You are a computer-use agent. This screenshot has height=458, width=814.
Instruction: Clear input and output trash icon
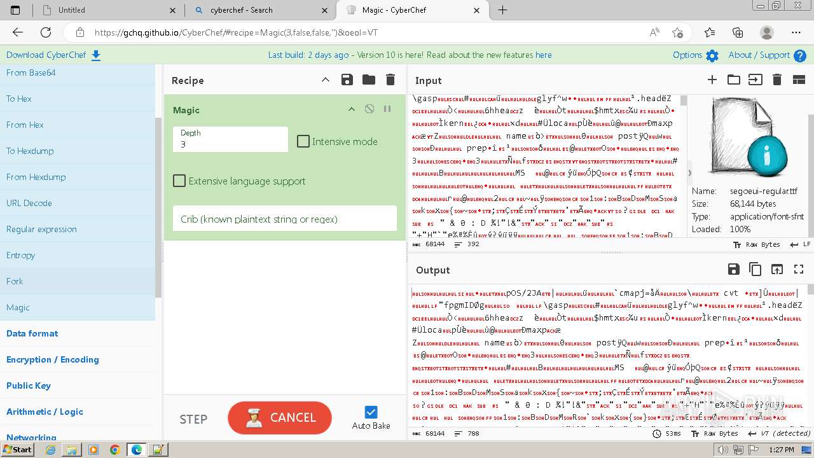[776, 80]
